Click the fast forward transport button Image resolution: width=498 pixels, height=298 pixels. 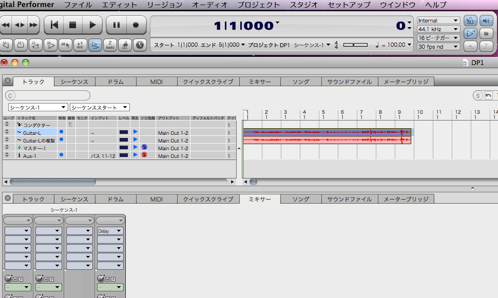(33, 25)
